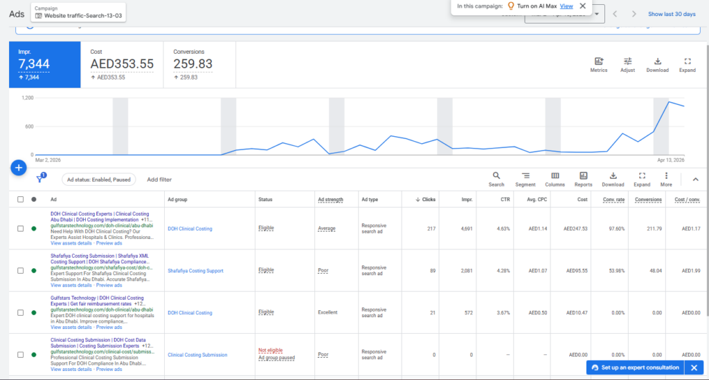Open the Conversions metric card selector
709x380 pixels.
tap(199, 64)
